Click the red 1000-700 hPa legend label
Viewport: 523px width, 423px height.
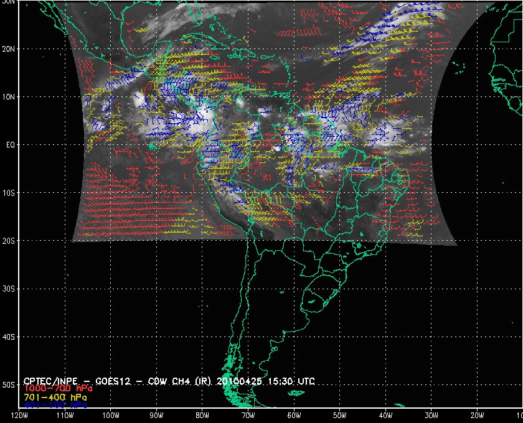(x=58, y=388)
